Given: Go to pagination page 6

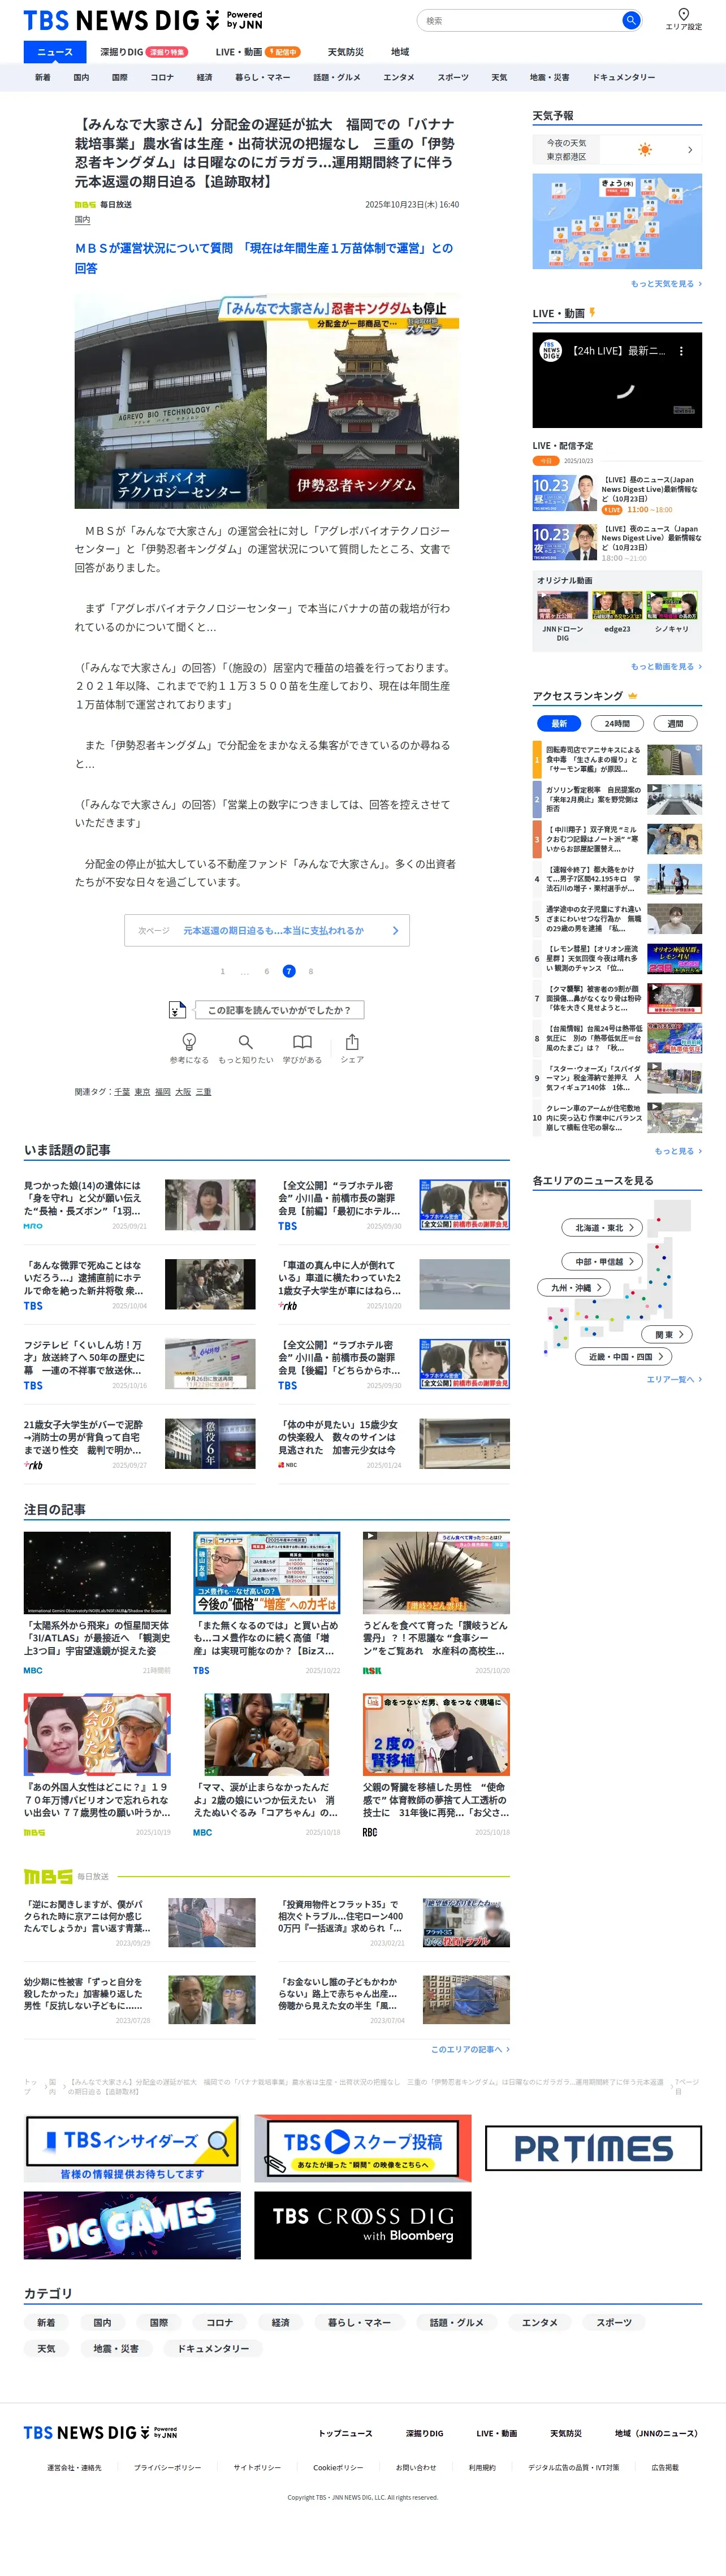Looking at the screenshot, I should pyautogui.click(x=266, y=971).
